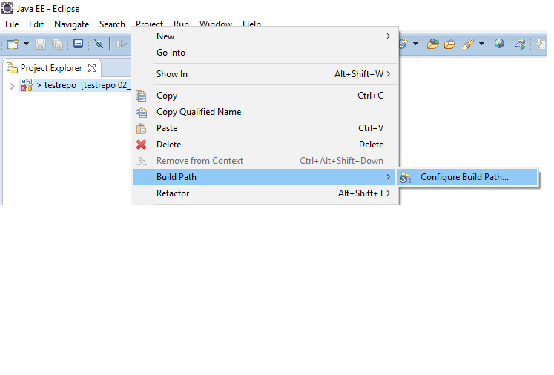This screenshot has height=375, width=554.
Task: Choose Paste from the context menu
Action: pos(266,127)
